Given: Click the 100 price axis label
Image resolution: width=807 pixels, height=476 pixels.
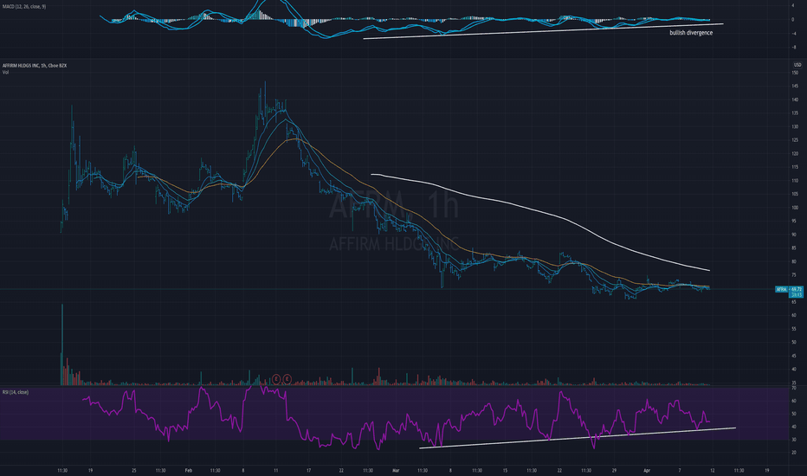Looking at the screenshot, I should (x=795, y=208).
